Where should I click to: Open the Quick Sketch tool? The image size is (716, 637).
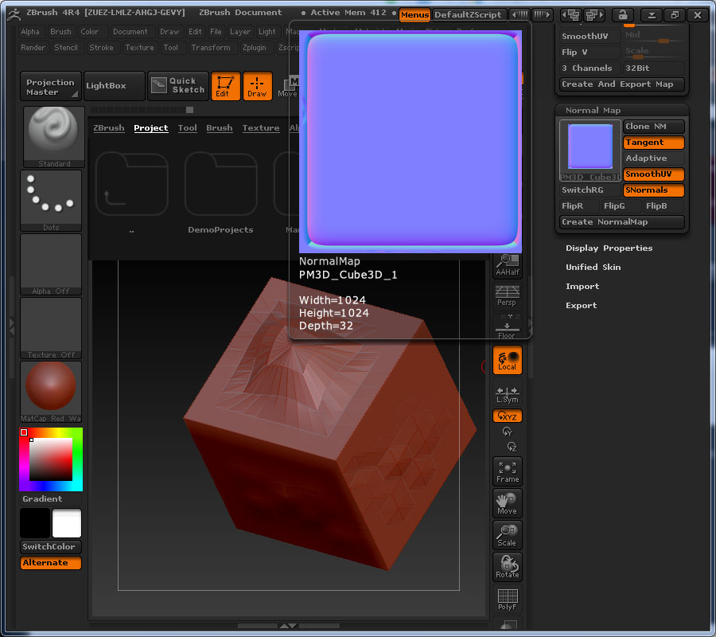[x=178, y=85]
